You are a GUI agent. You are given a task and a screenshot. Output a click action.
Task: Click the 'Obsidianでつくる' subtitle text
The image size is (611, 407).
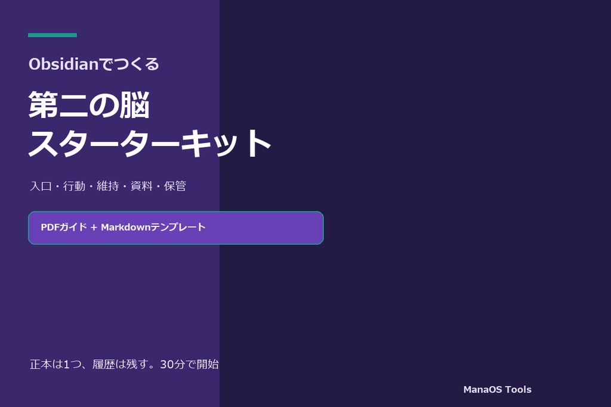pyautogui.click(x=94, y=64)
